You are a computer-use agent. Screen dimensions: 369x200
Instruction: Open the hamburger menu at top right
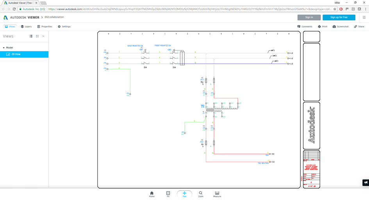[364, 18]
